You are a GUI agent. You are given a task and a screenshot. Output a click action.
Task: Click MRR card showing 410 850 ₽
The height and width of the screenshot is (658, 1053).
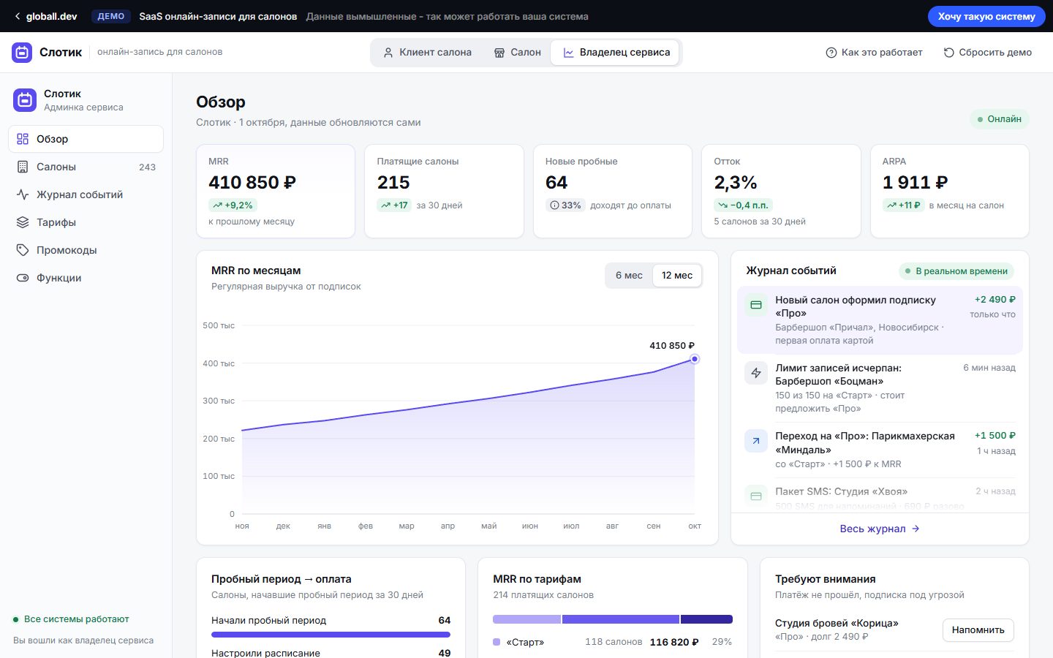pos(276,192)
